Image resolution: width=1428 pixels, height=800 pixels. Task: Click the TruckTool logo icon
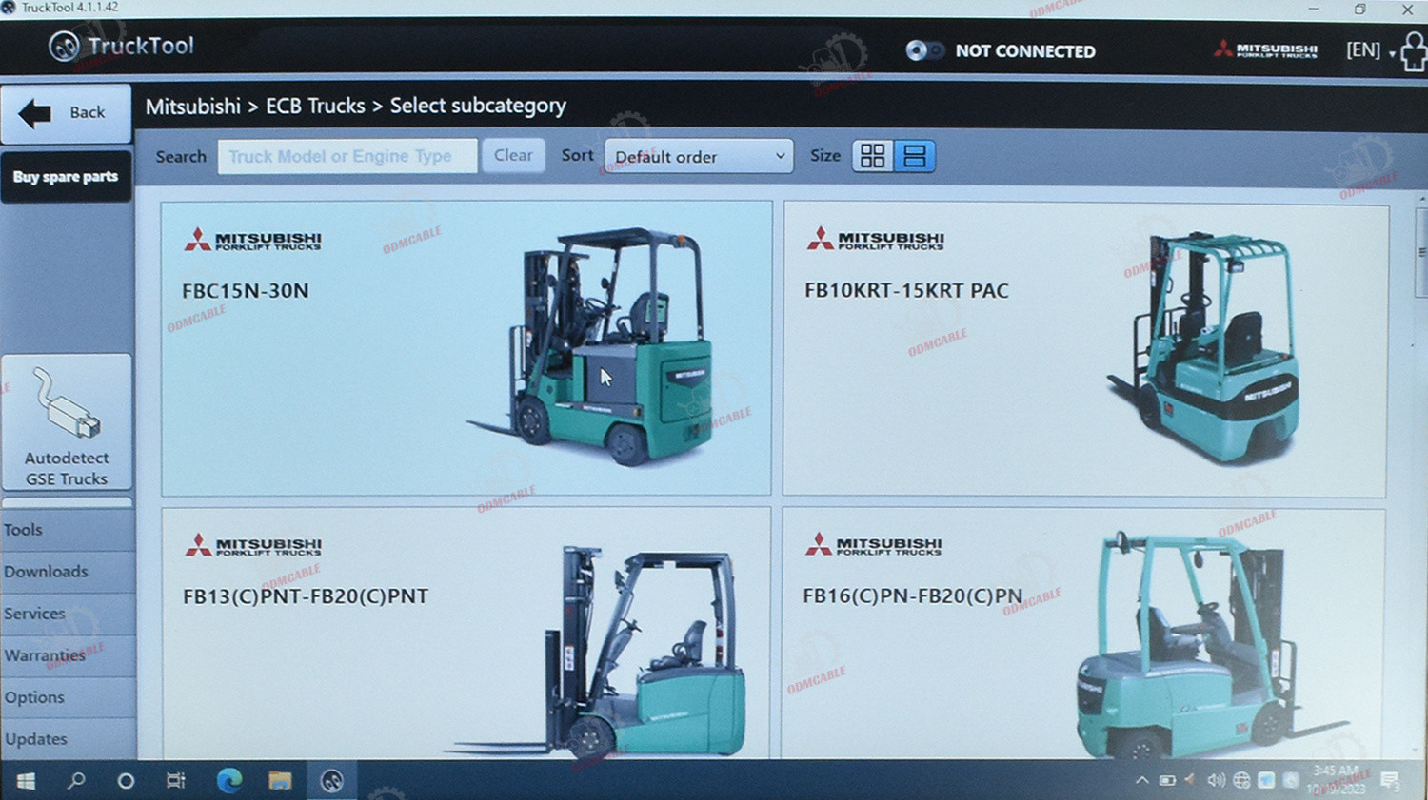[x=64, y=46]
